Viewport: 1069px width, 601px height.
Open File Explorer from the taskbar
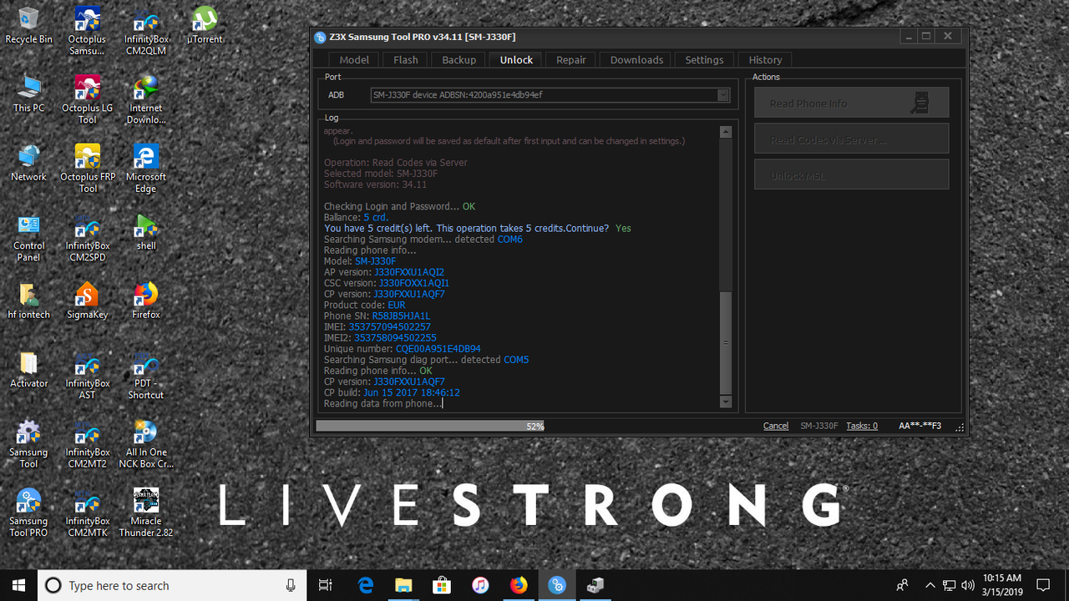(x=403, y=585)
